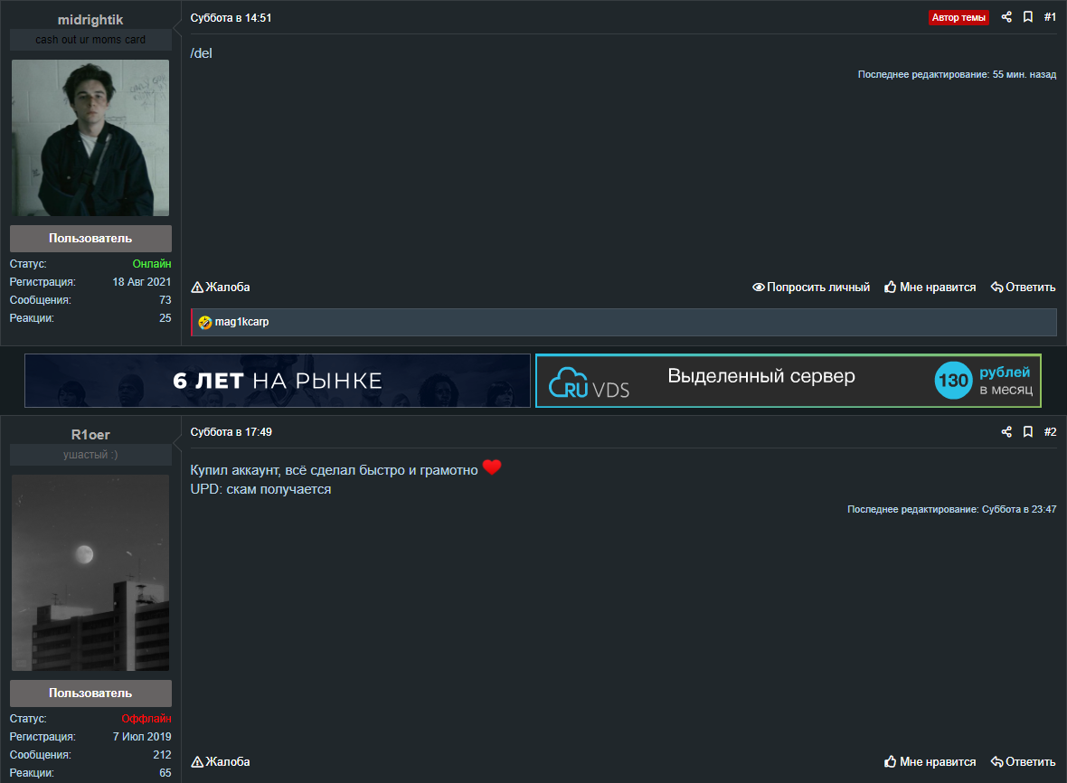Open the RU VDS dedicated server ad

point(788,381)
